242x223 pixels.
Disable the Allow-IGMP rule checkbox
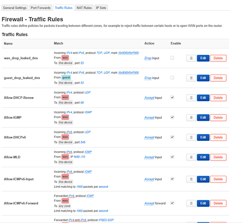172,117
